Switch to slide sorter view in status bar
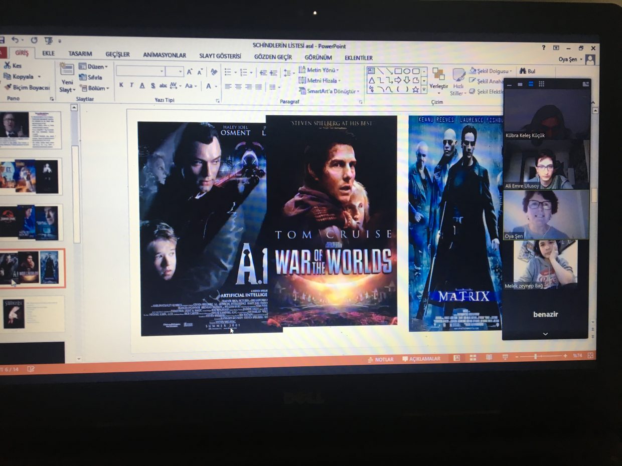This screenshot has width=622, height=466. tap(473, 358)
